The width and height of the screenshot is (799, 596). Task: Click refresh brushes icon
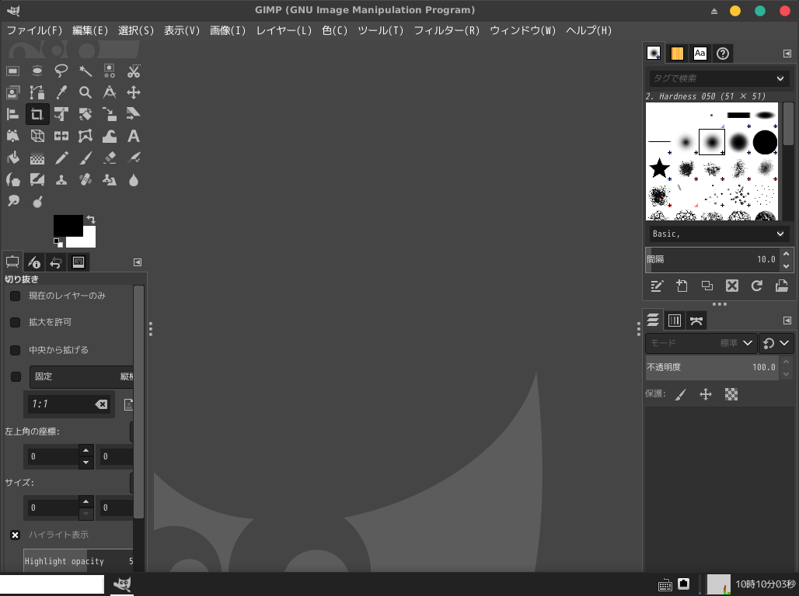pyautogui.click(x=757, y=286)
